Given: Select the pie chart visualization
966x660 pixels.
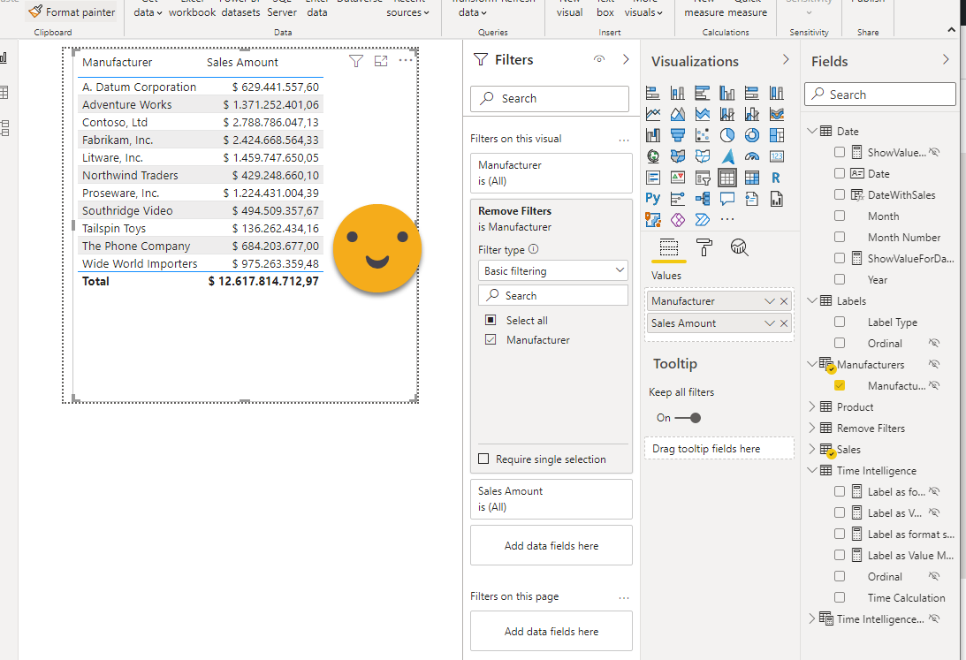Looking at the screenshot, I should [x=727, y=135].
